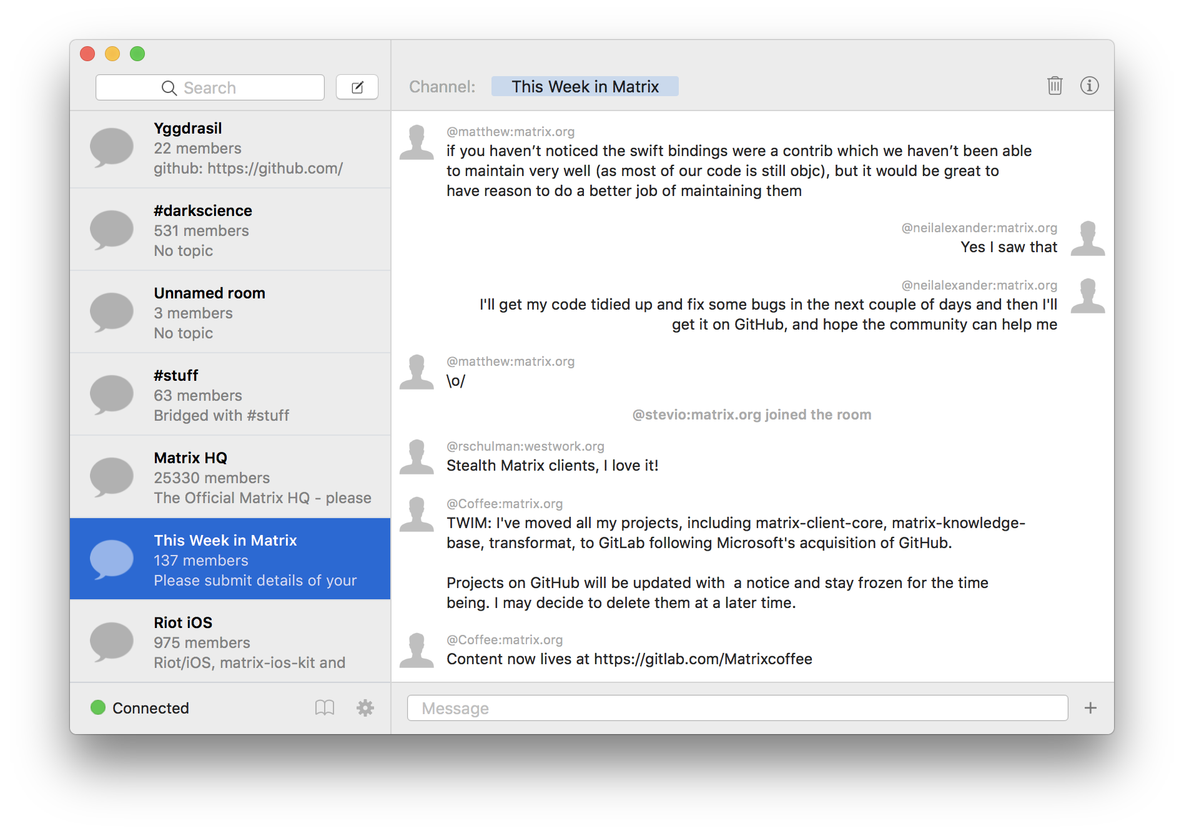Open channel info with the info icon
The image size is (1184, 834).
(1089, 86)
